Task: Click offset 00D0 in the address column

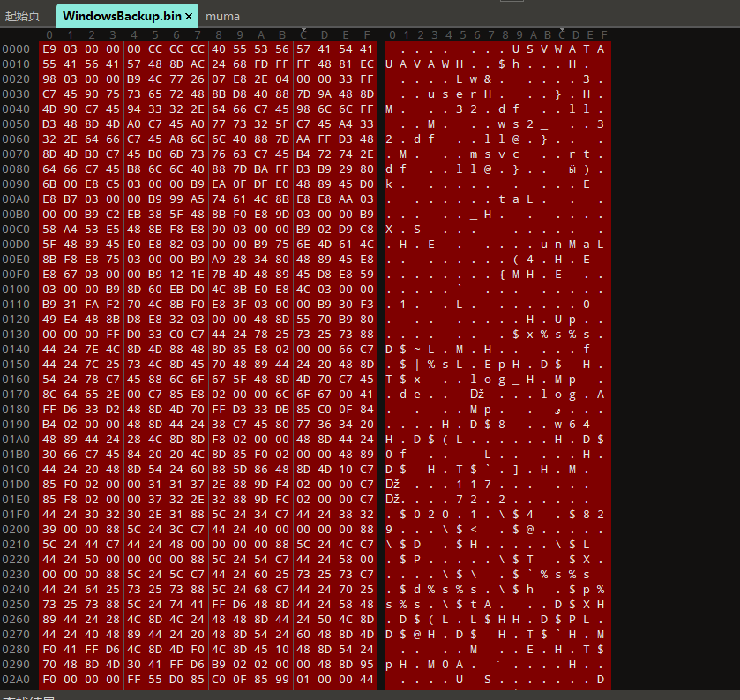Action: pos(16,245)
